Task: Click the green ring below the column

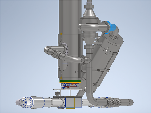Action: click(x=70, y=81)
